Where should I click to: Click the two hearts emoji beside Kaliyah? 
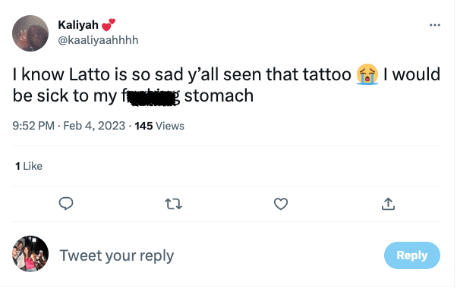pyautogui.click(x=109, y=25)
